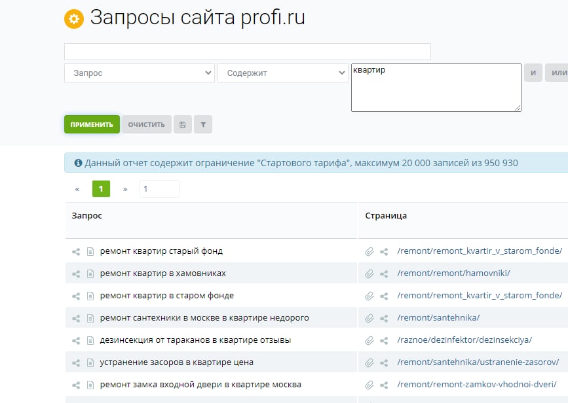The width and height of the screenshot is (568, 403).
Task: Click document icon for 'ремонт замка входной двери' query
Action: click(x=90, y=385)
